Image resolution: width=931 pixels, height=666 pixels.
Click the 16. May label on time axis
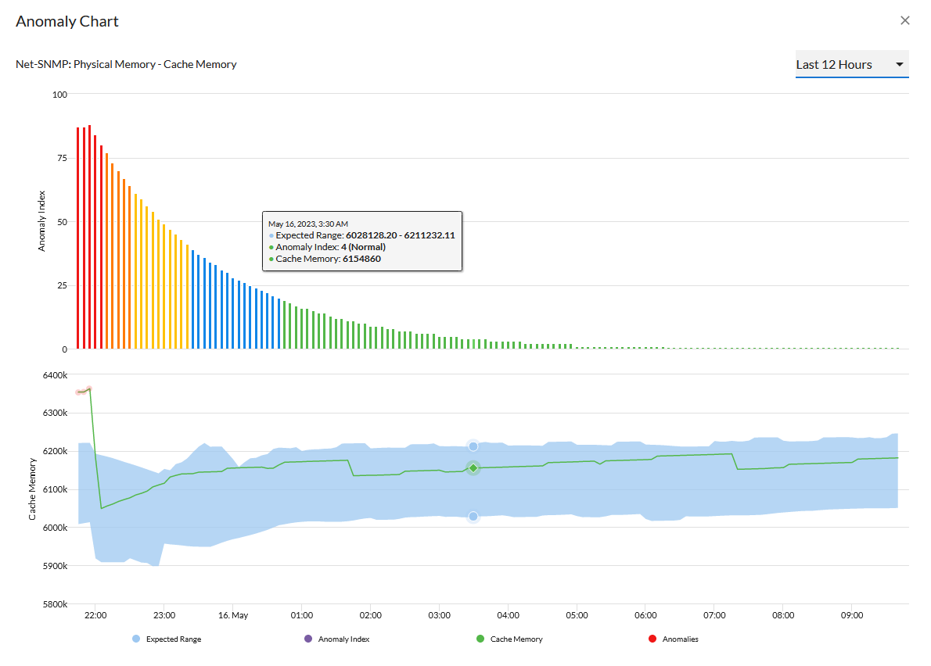[232, 616]
